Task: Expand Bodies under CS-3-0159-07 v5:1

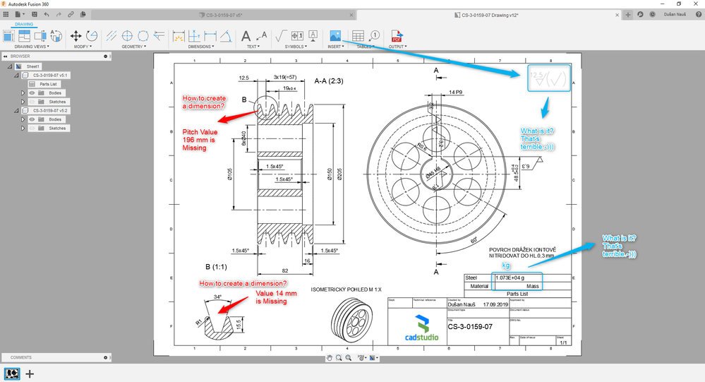Action: [23, 93]
